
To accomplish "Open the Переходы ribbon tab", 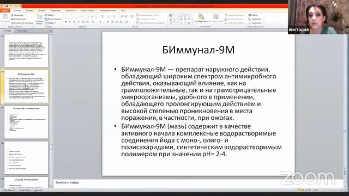I will [56, 10].
